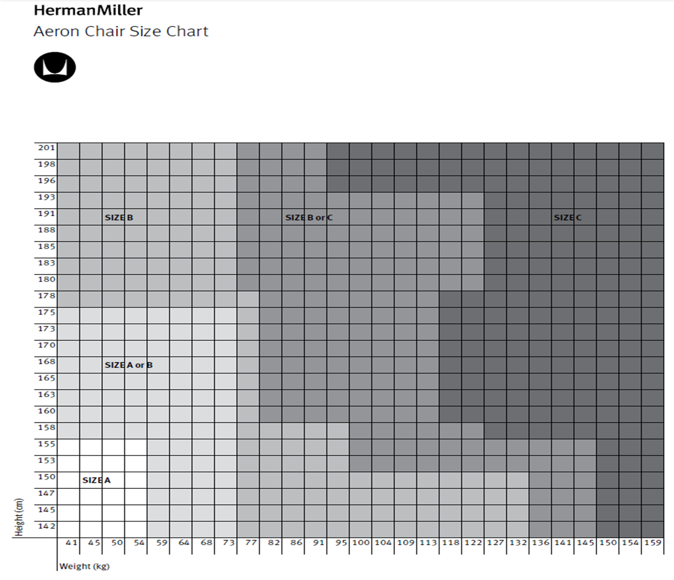This screenshot has height=580, width=674.
Task: Select the 168 height row header
Action: [x=46, y=361]
